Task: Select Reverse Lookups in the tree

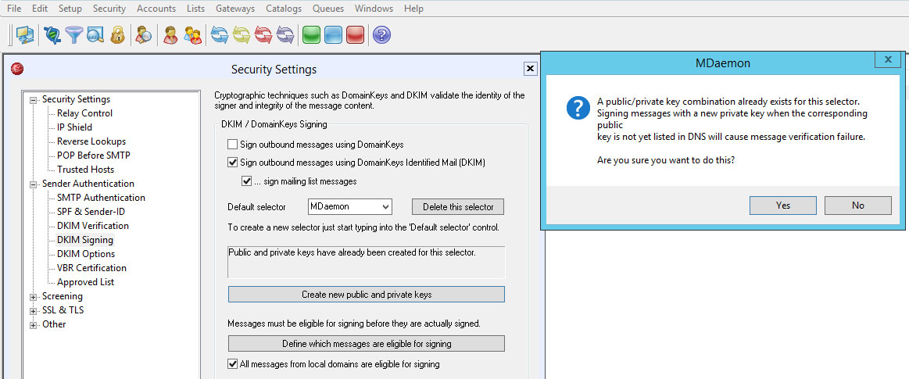Action: 91,141
